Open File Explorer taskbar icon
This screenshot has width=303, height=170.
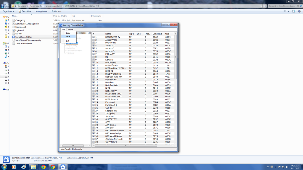click(x=33, y=167)
